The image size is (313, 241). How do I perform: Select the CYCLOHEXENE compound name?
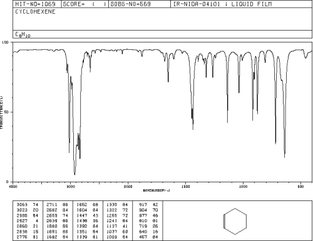coord(35,12)
